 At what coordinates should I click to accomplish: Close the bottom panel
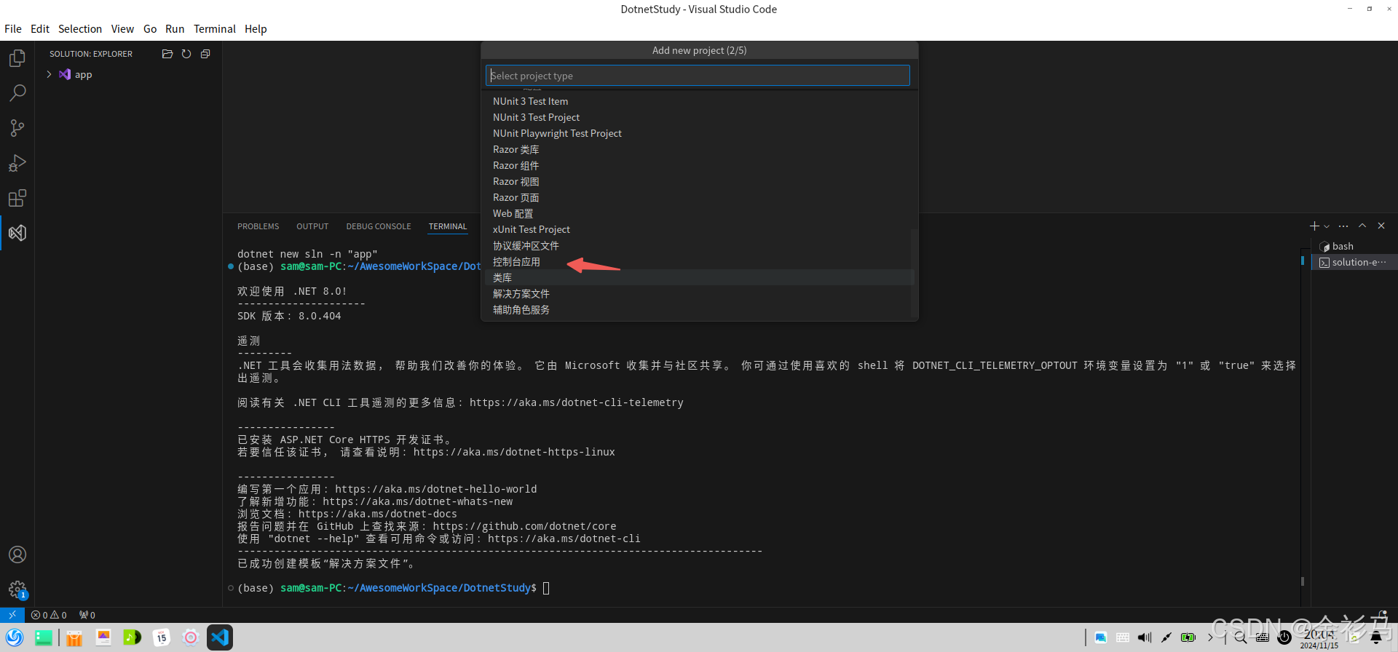pyautogui.click(x=1381, y=226)
